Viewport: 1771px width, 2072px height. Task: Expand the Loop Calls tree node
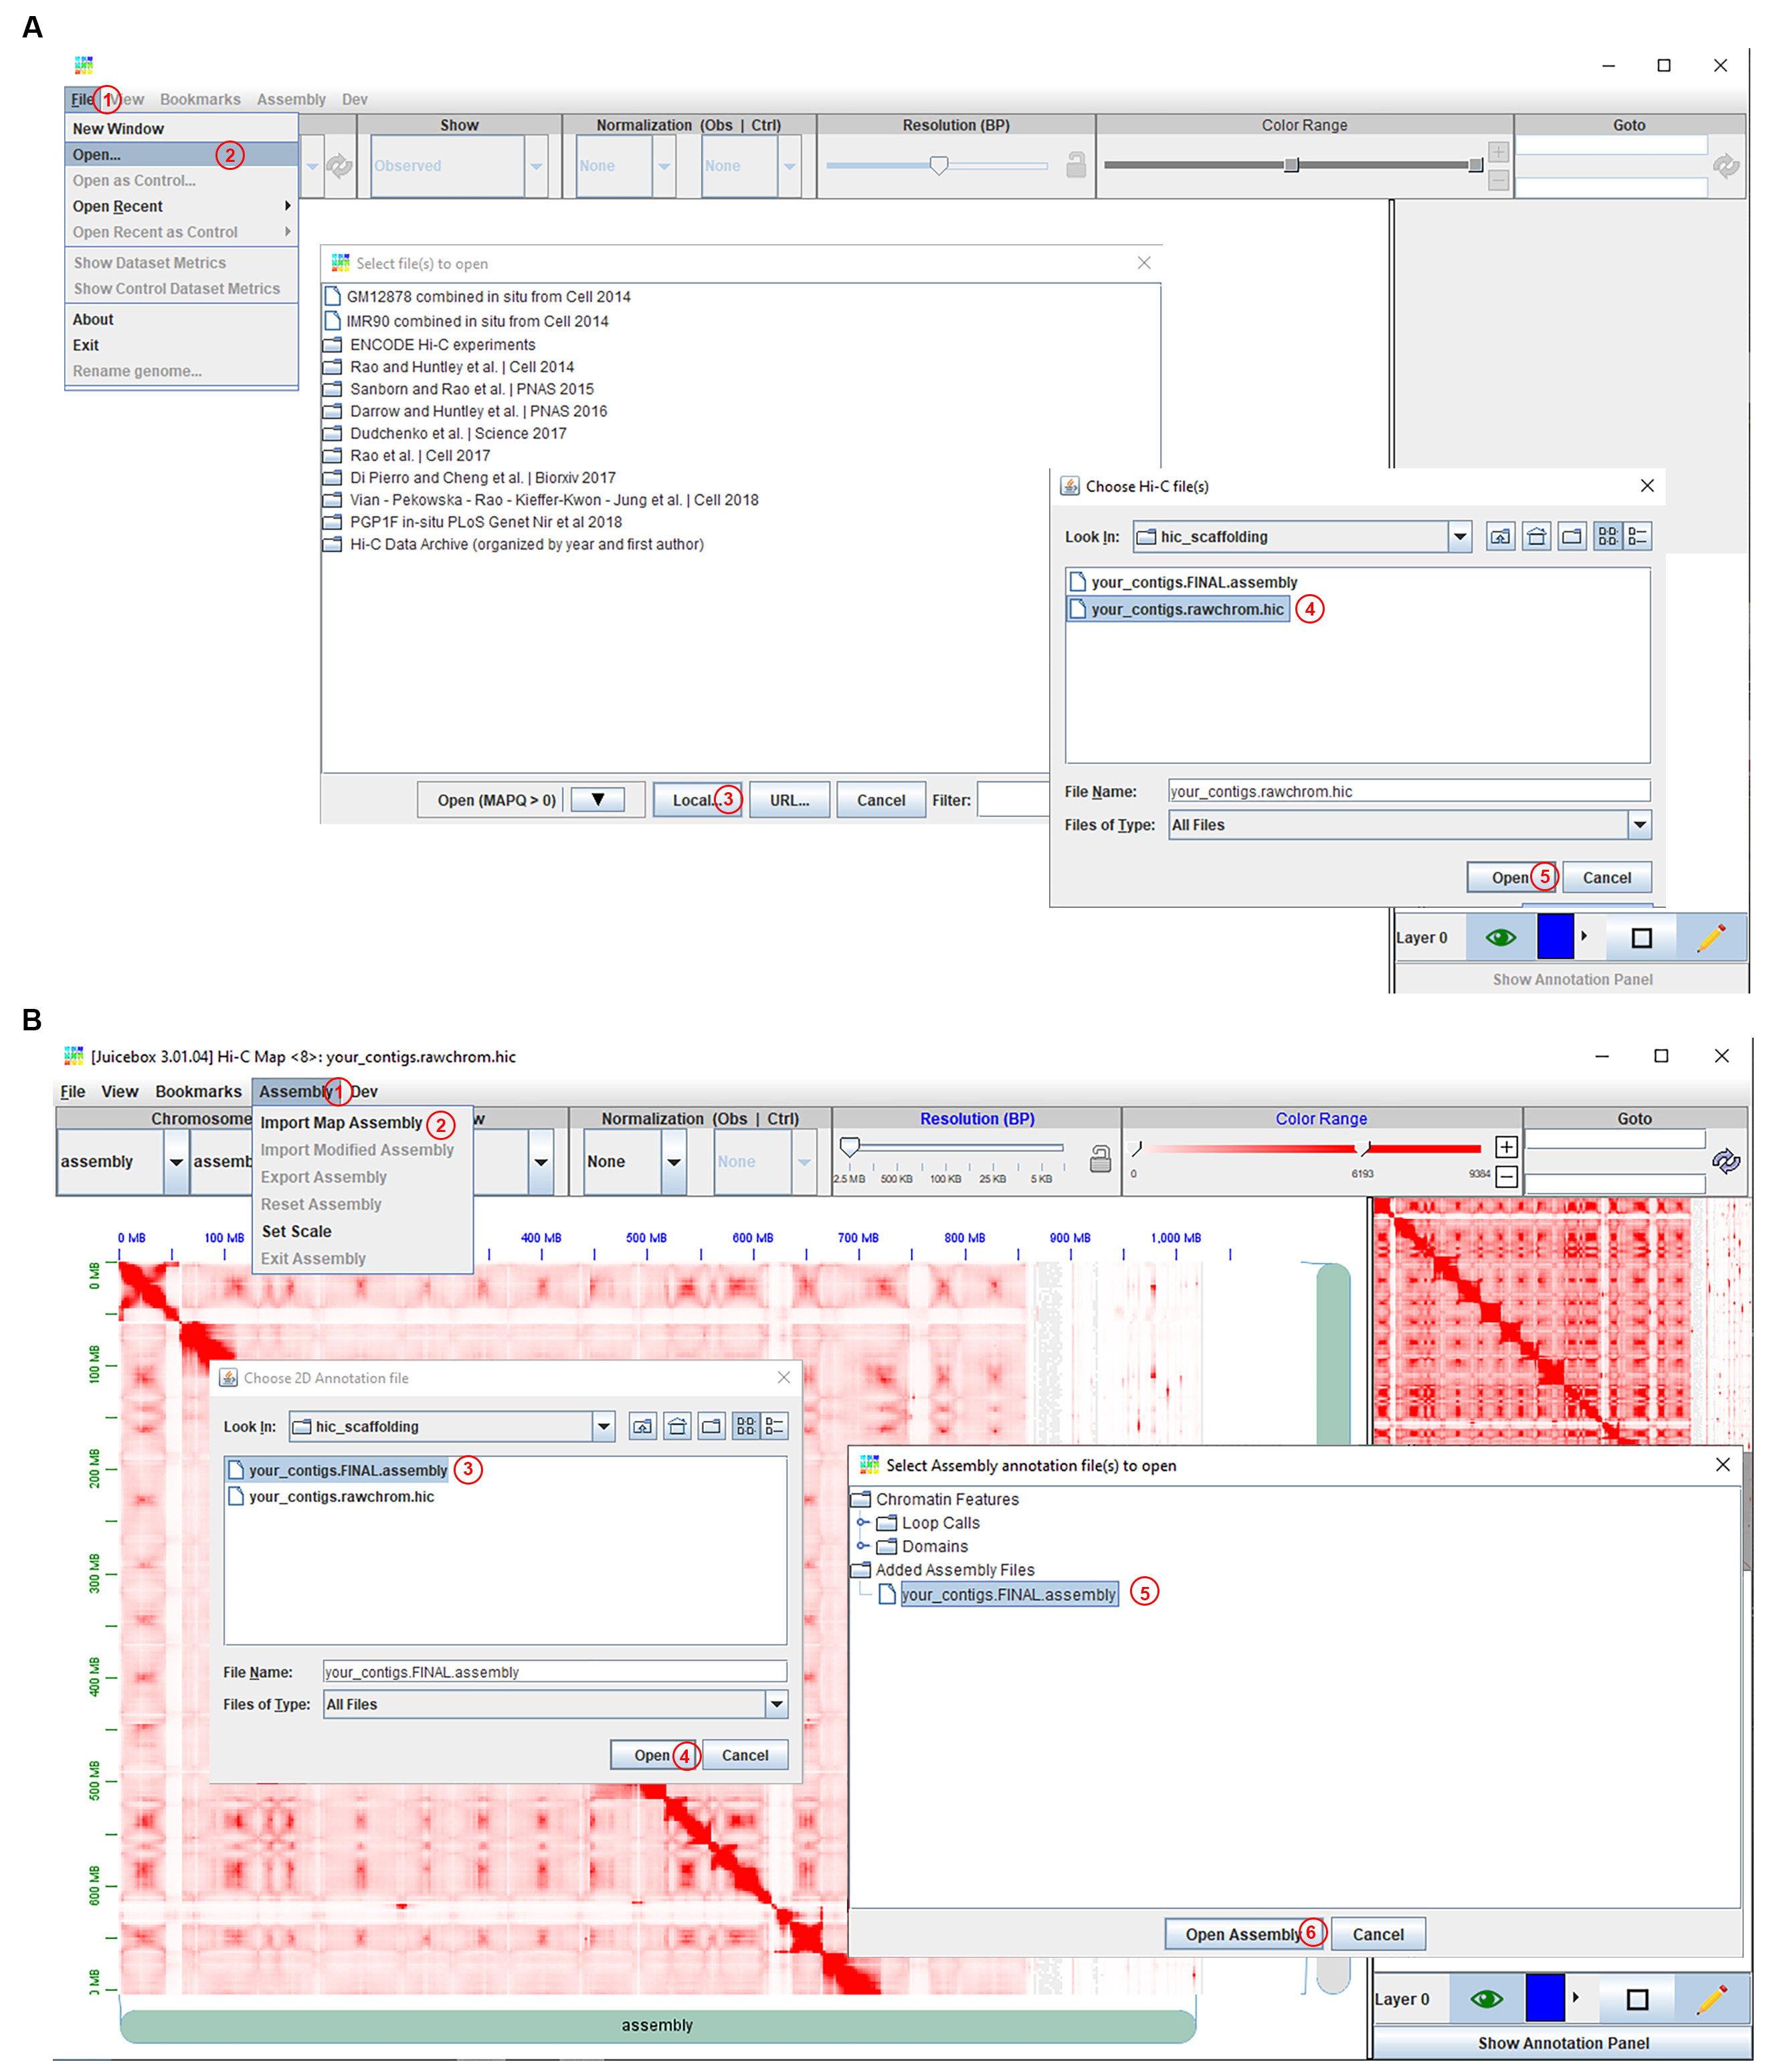click(x=862, y=1522)
